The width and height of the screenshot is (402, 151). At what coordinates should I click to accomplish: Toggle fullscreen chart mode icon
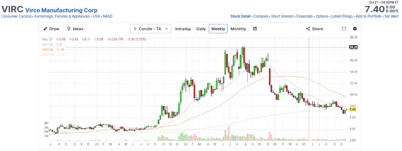click(x=344, y=29)
